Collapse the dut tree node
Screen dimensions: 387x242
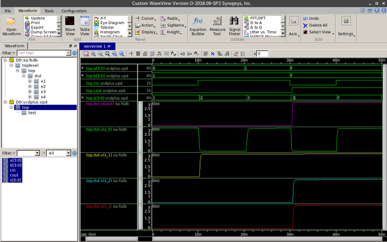click(24, 76)
